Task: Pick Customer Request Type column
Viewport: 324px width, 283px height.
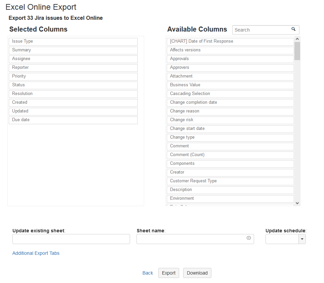Action: tap(230, 181)
